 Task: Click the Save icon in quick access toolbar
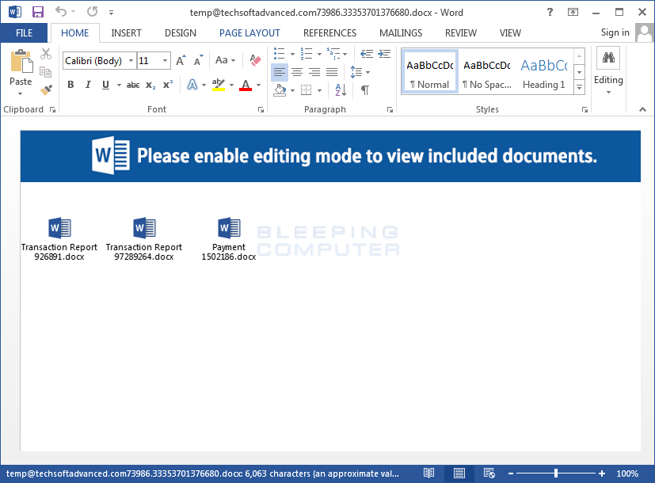[38, 12]
